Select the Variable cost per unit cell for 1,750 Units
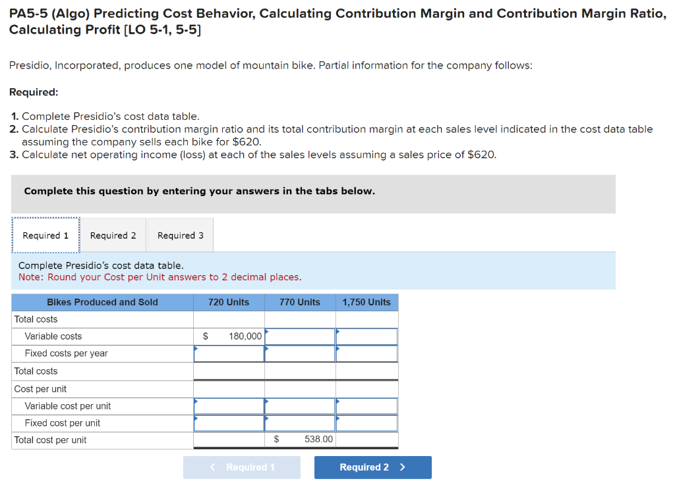 point(367,405)
